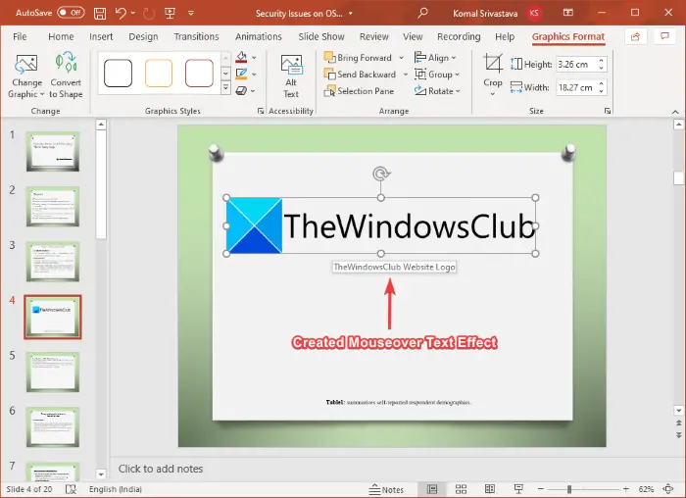Open Graphics Styles dialog launcher
686x498 pixels.
(x=261, y=111)
